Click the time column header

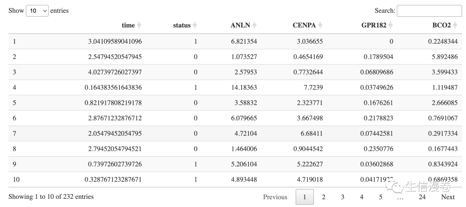(128, 25)
